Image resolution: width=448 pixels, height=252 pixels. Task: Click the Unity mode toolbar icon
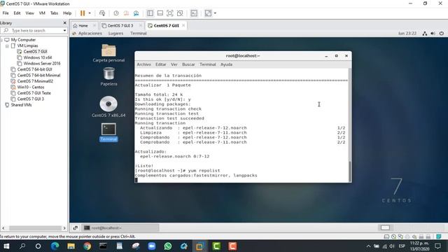click(180, 13)
